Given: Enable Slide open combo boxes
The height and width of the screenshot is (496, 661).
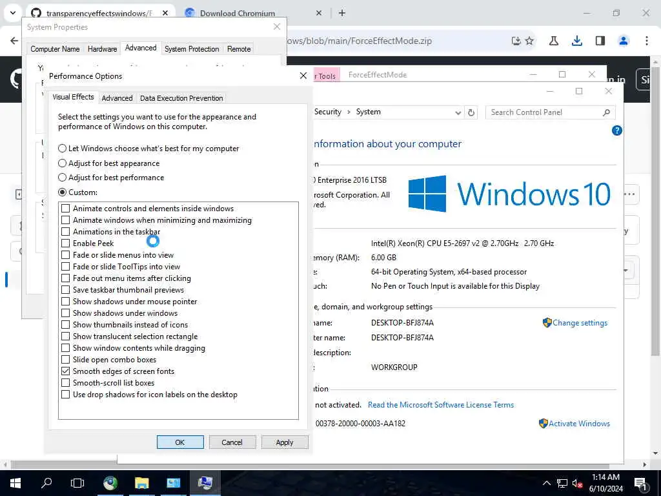Looking at the screenshot, I should tap(65, 360).
